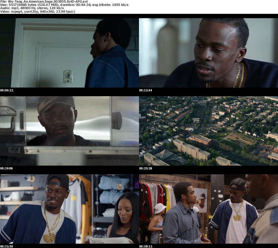The height and width of the screenshot is (248, 278).
Task: Open the thumbnail at timestamp 00:38:12
Action: tap(208, 209)
